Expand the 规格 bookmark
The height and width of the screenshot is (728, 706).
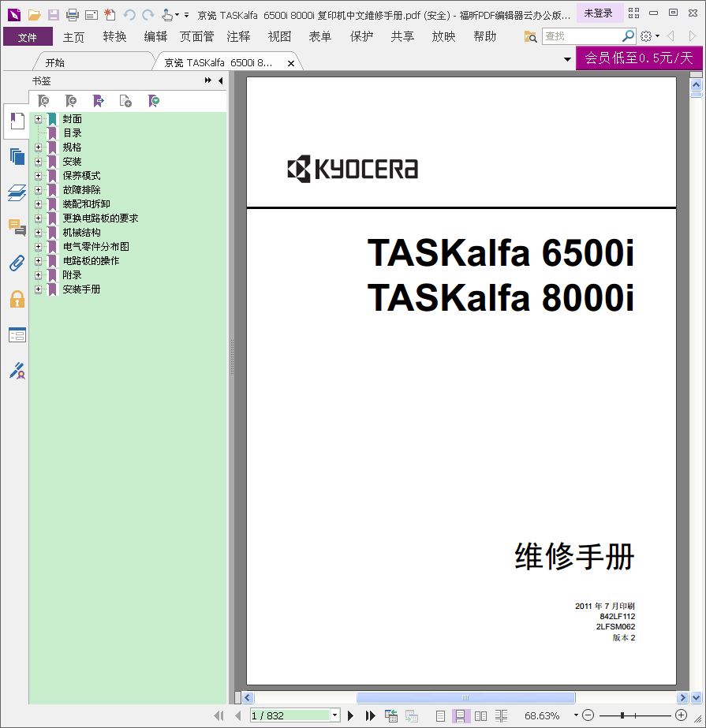click(x=38, y=147)
